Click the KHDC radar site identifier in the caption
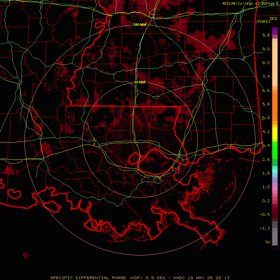 (179, 278)
